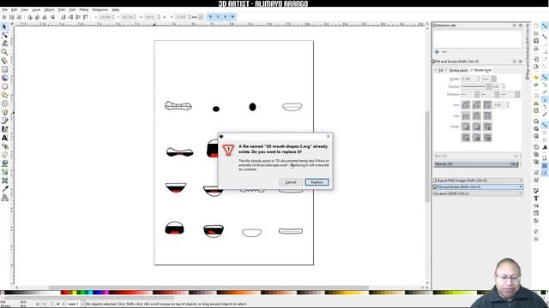Select the Rectangle tool
549x308 pixels.
(4, 69)
